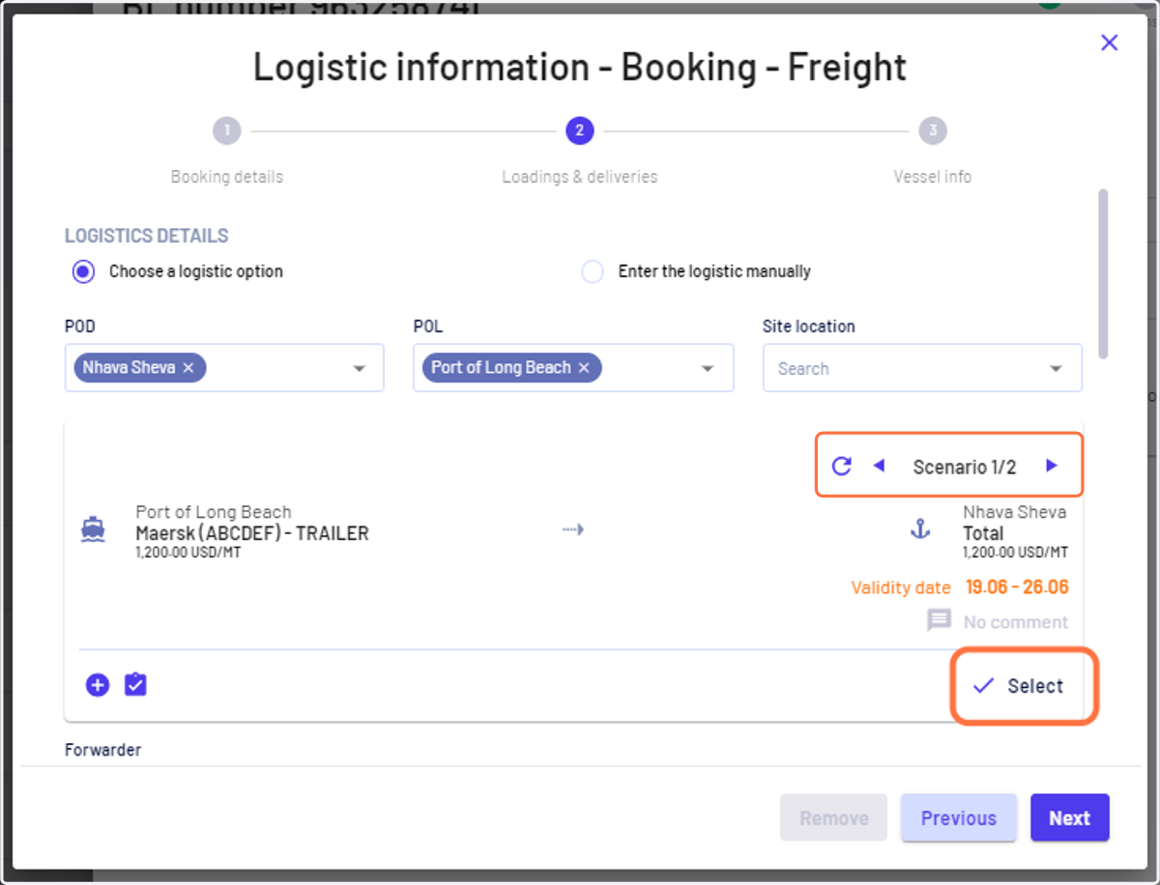Click the Next button
This screenshot has width=1160, height=885.
tap(1070, 818)
